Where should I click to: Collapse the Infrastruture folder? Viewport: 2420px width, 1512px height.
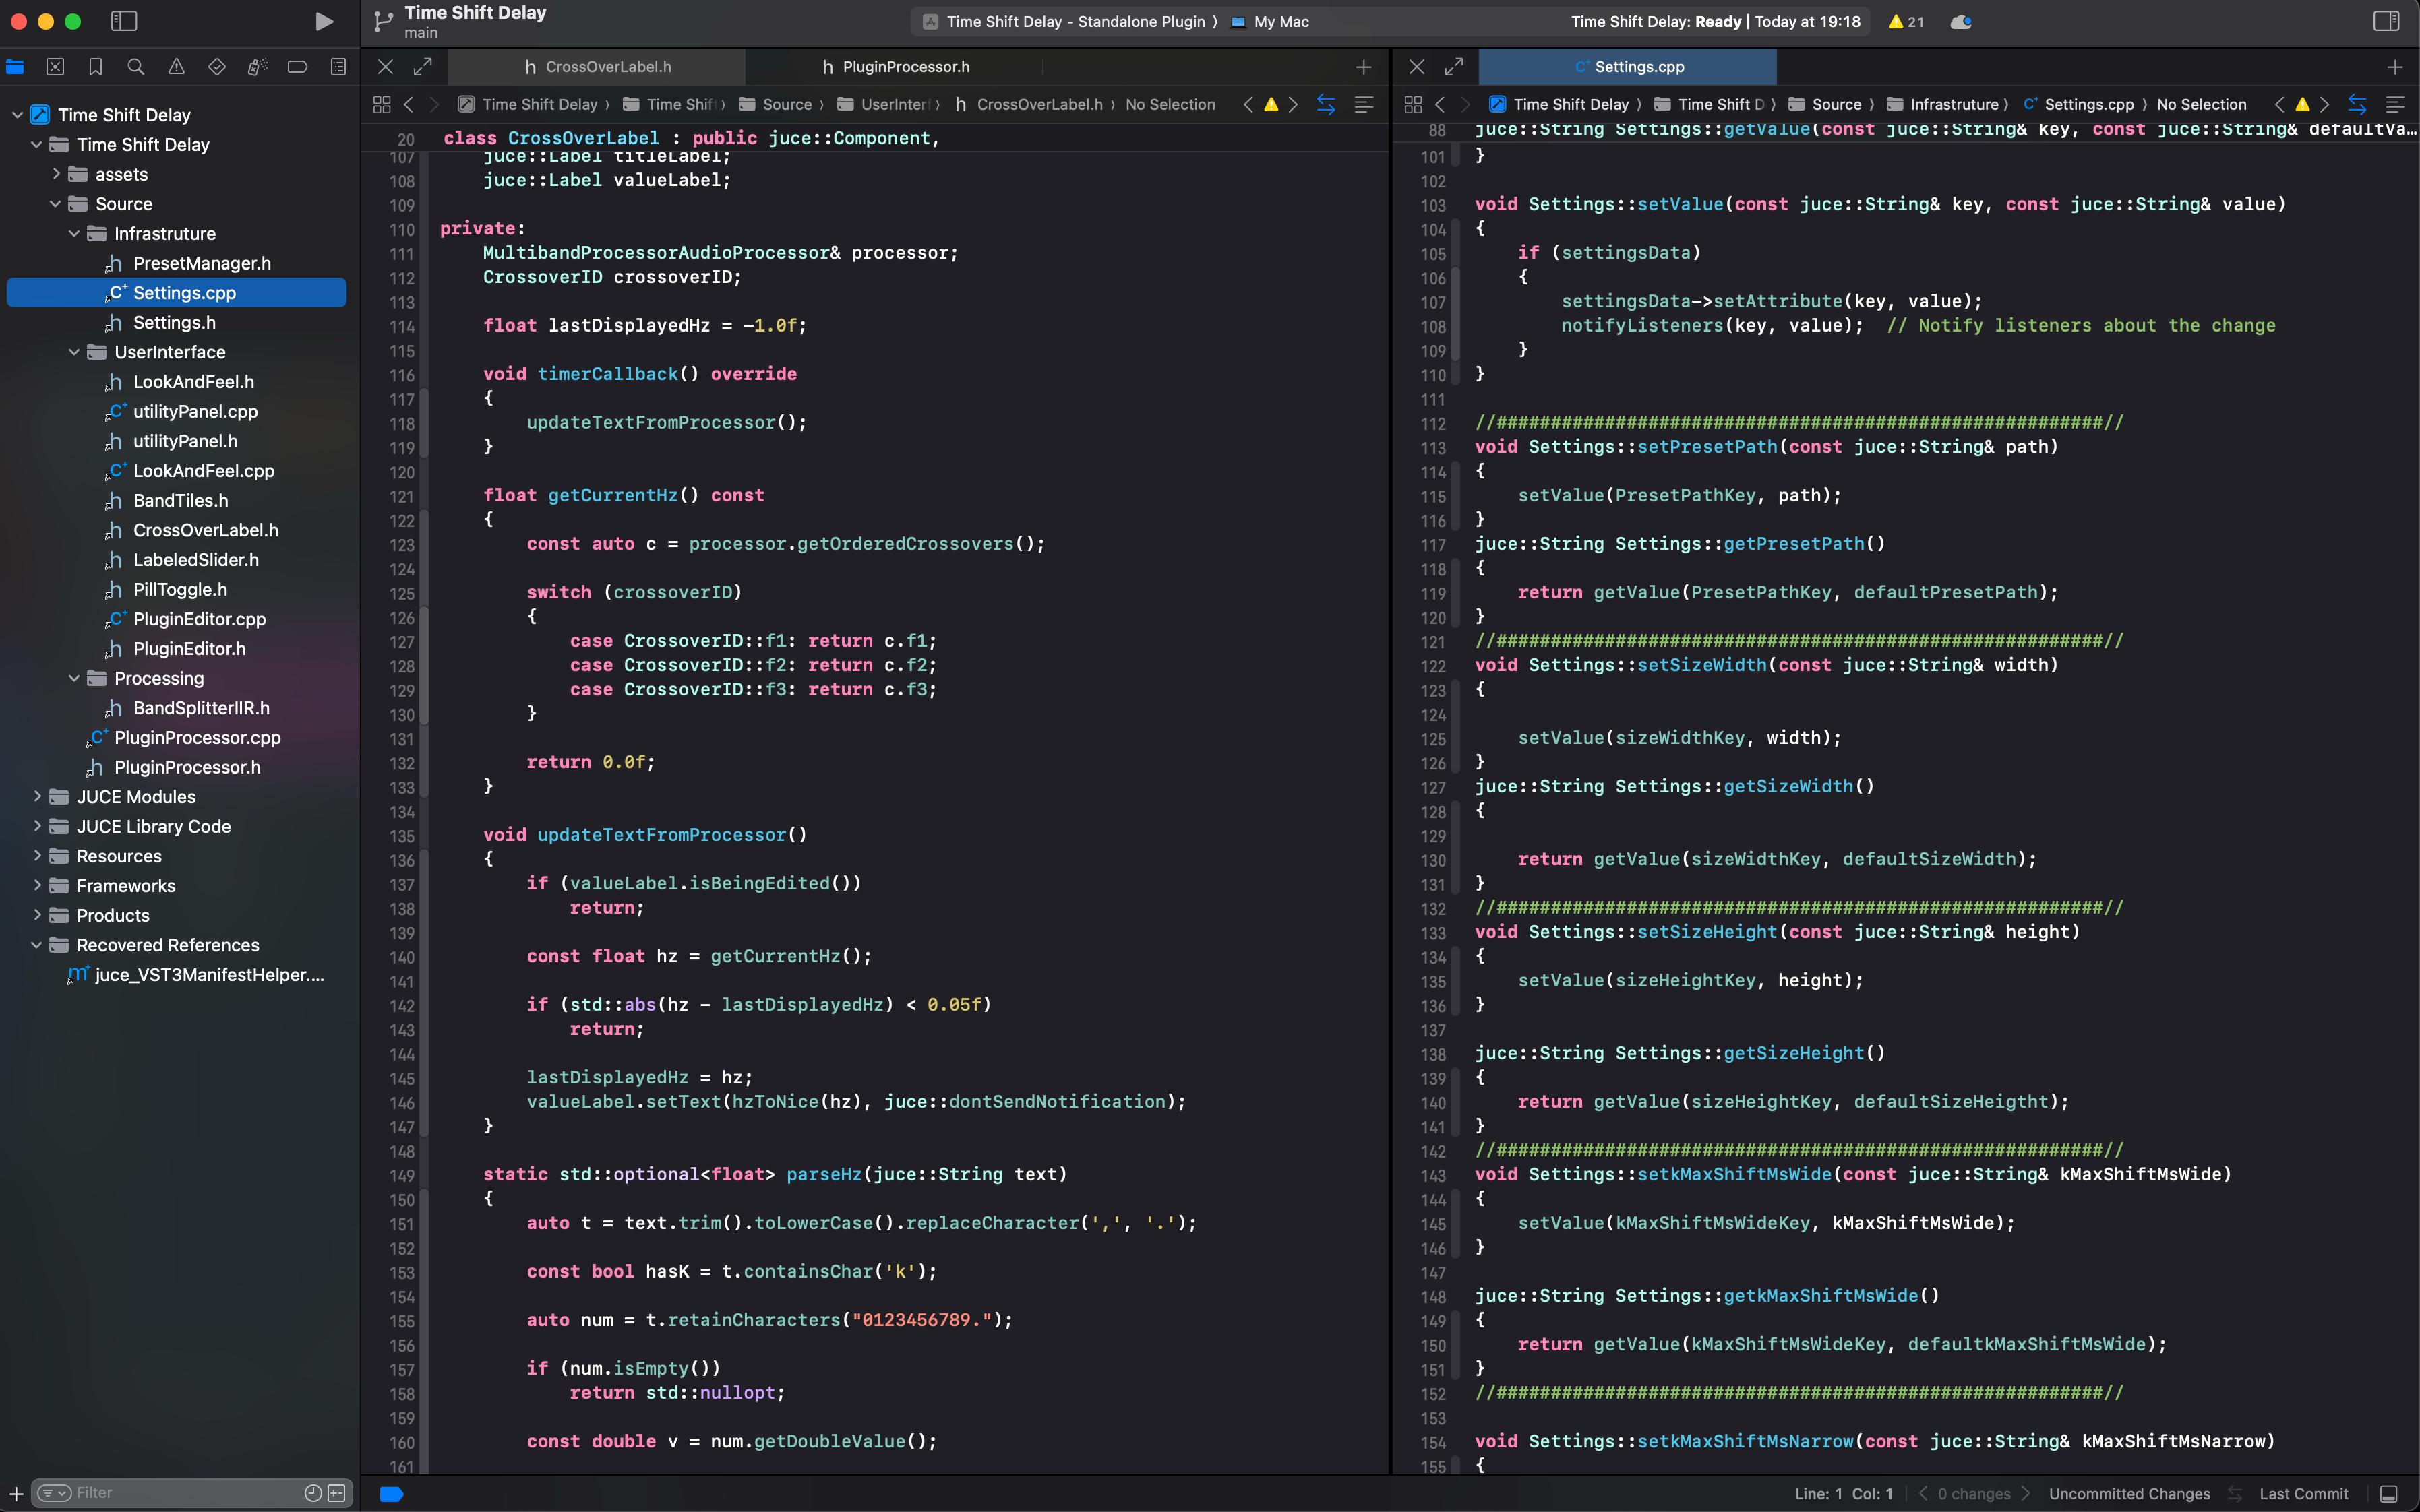coord(74,234)
